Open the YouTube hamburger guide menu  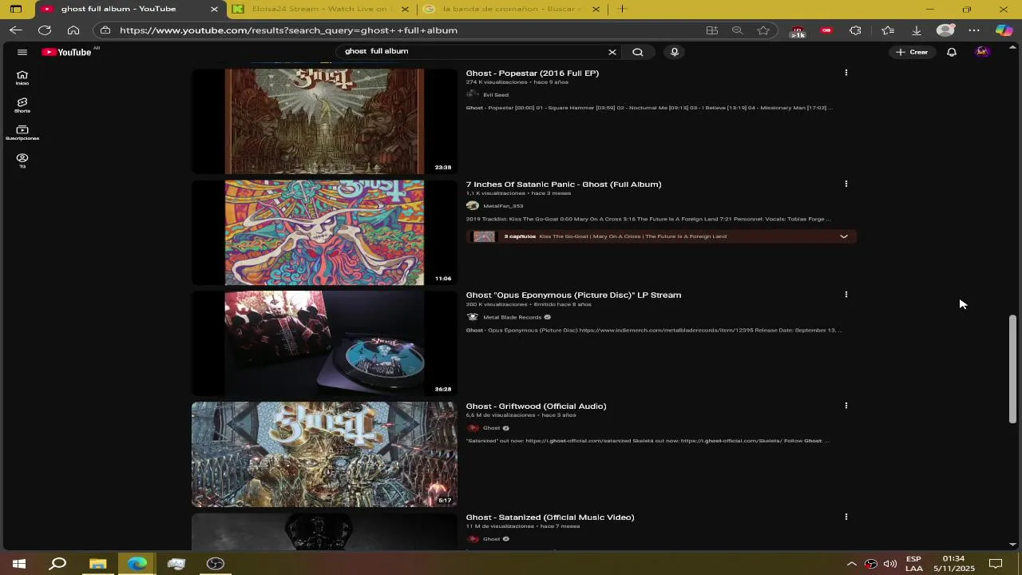22,52
